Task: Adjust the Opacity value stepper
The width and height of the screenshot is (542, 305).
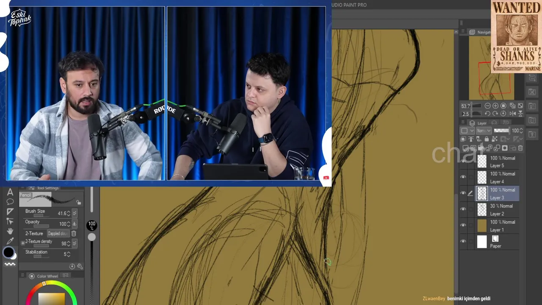Action: [x=69, y=224]
